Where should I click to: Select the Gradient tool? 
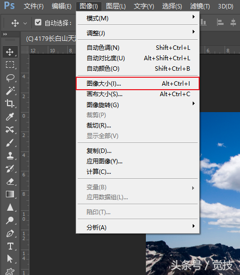(10, 194)
